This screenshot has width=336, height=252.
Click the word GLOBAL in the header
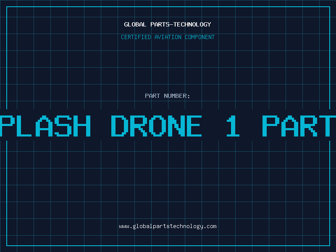point(135,24)
